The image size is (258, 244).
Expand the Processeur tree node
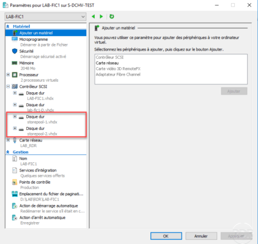[8, 74]
